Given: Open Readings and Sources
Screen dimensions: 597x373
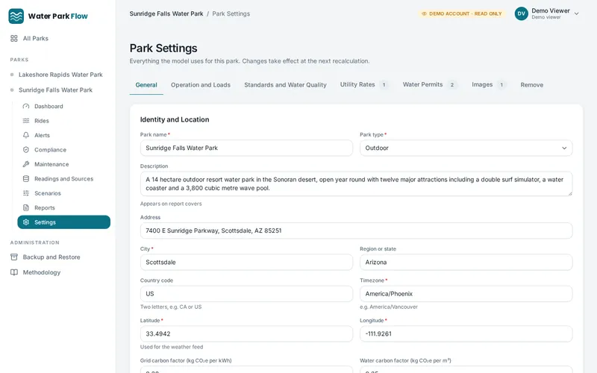Looking at the screenshot, I should coord(64,178).
